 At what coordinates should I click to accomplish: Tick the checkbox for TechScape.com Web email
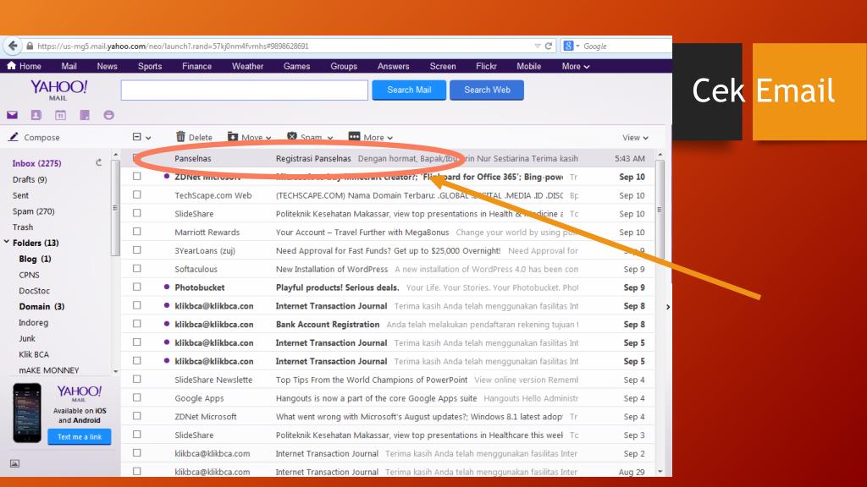pyautogui.click(x=136, y=195)
